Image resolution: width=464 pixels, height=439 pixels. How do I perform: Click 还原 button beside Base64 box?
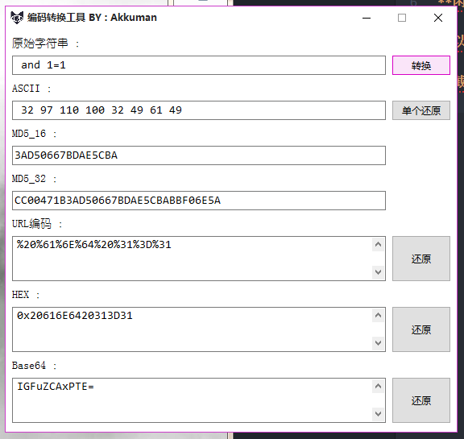[x=421, y=400]
